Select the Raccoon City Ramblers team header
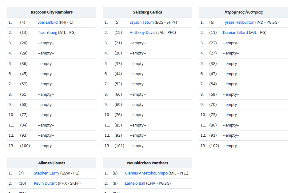The height and width of the screenshot is (193, 307). click(x=52, y=12)
